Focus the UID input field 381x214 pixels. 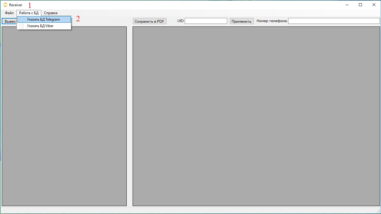pos(206,21)
